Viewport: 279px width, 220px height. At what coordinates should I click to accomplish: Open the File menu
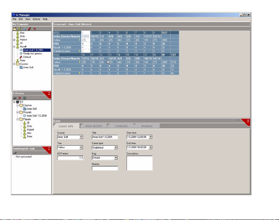tap(14, 19)
